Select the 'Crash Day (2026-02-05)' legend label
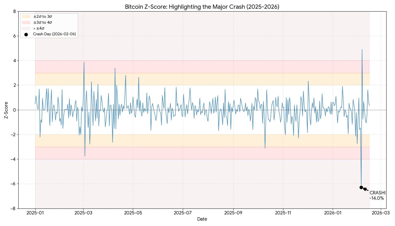The width and height of the screenshot is (395, 226). [54, 34]
